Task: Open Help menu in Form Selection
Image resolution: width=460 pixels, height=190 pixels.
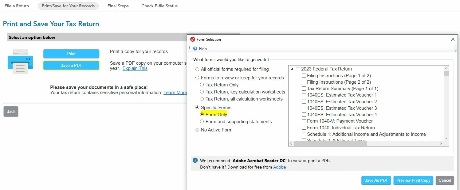Action: point(203,49)
